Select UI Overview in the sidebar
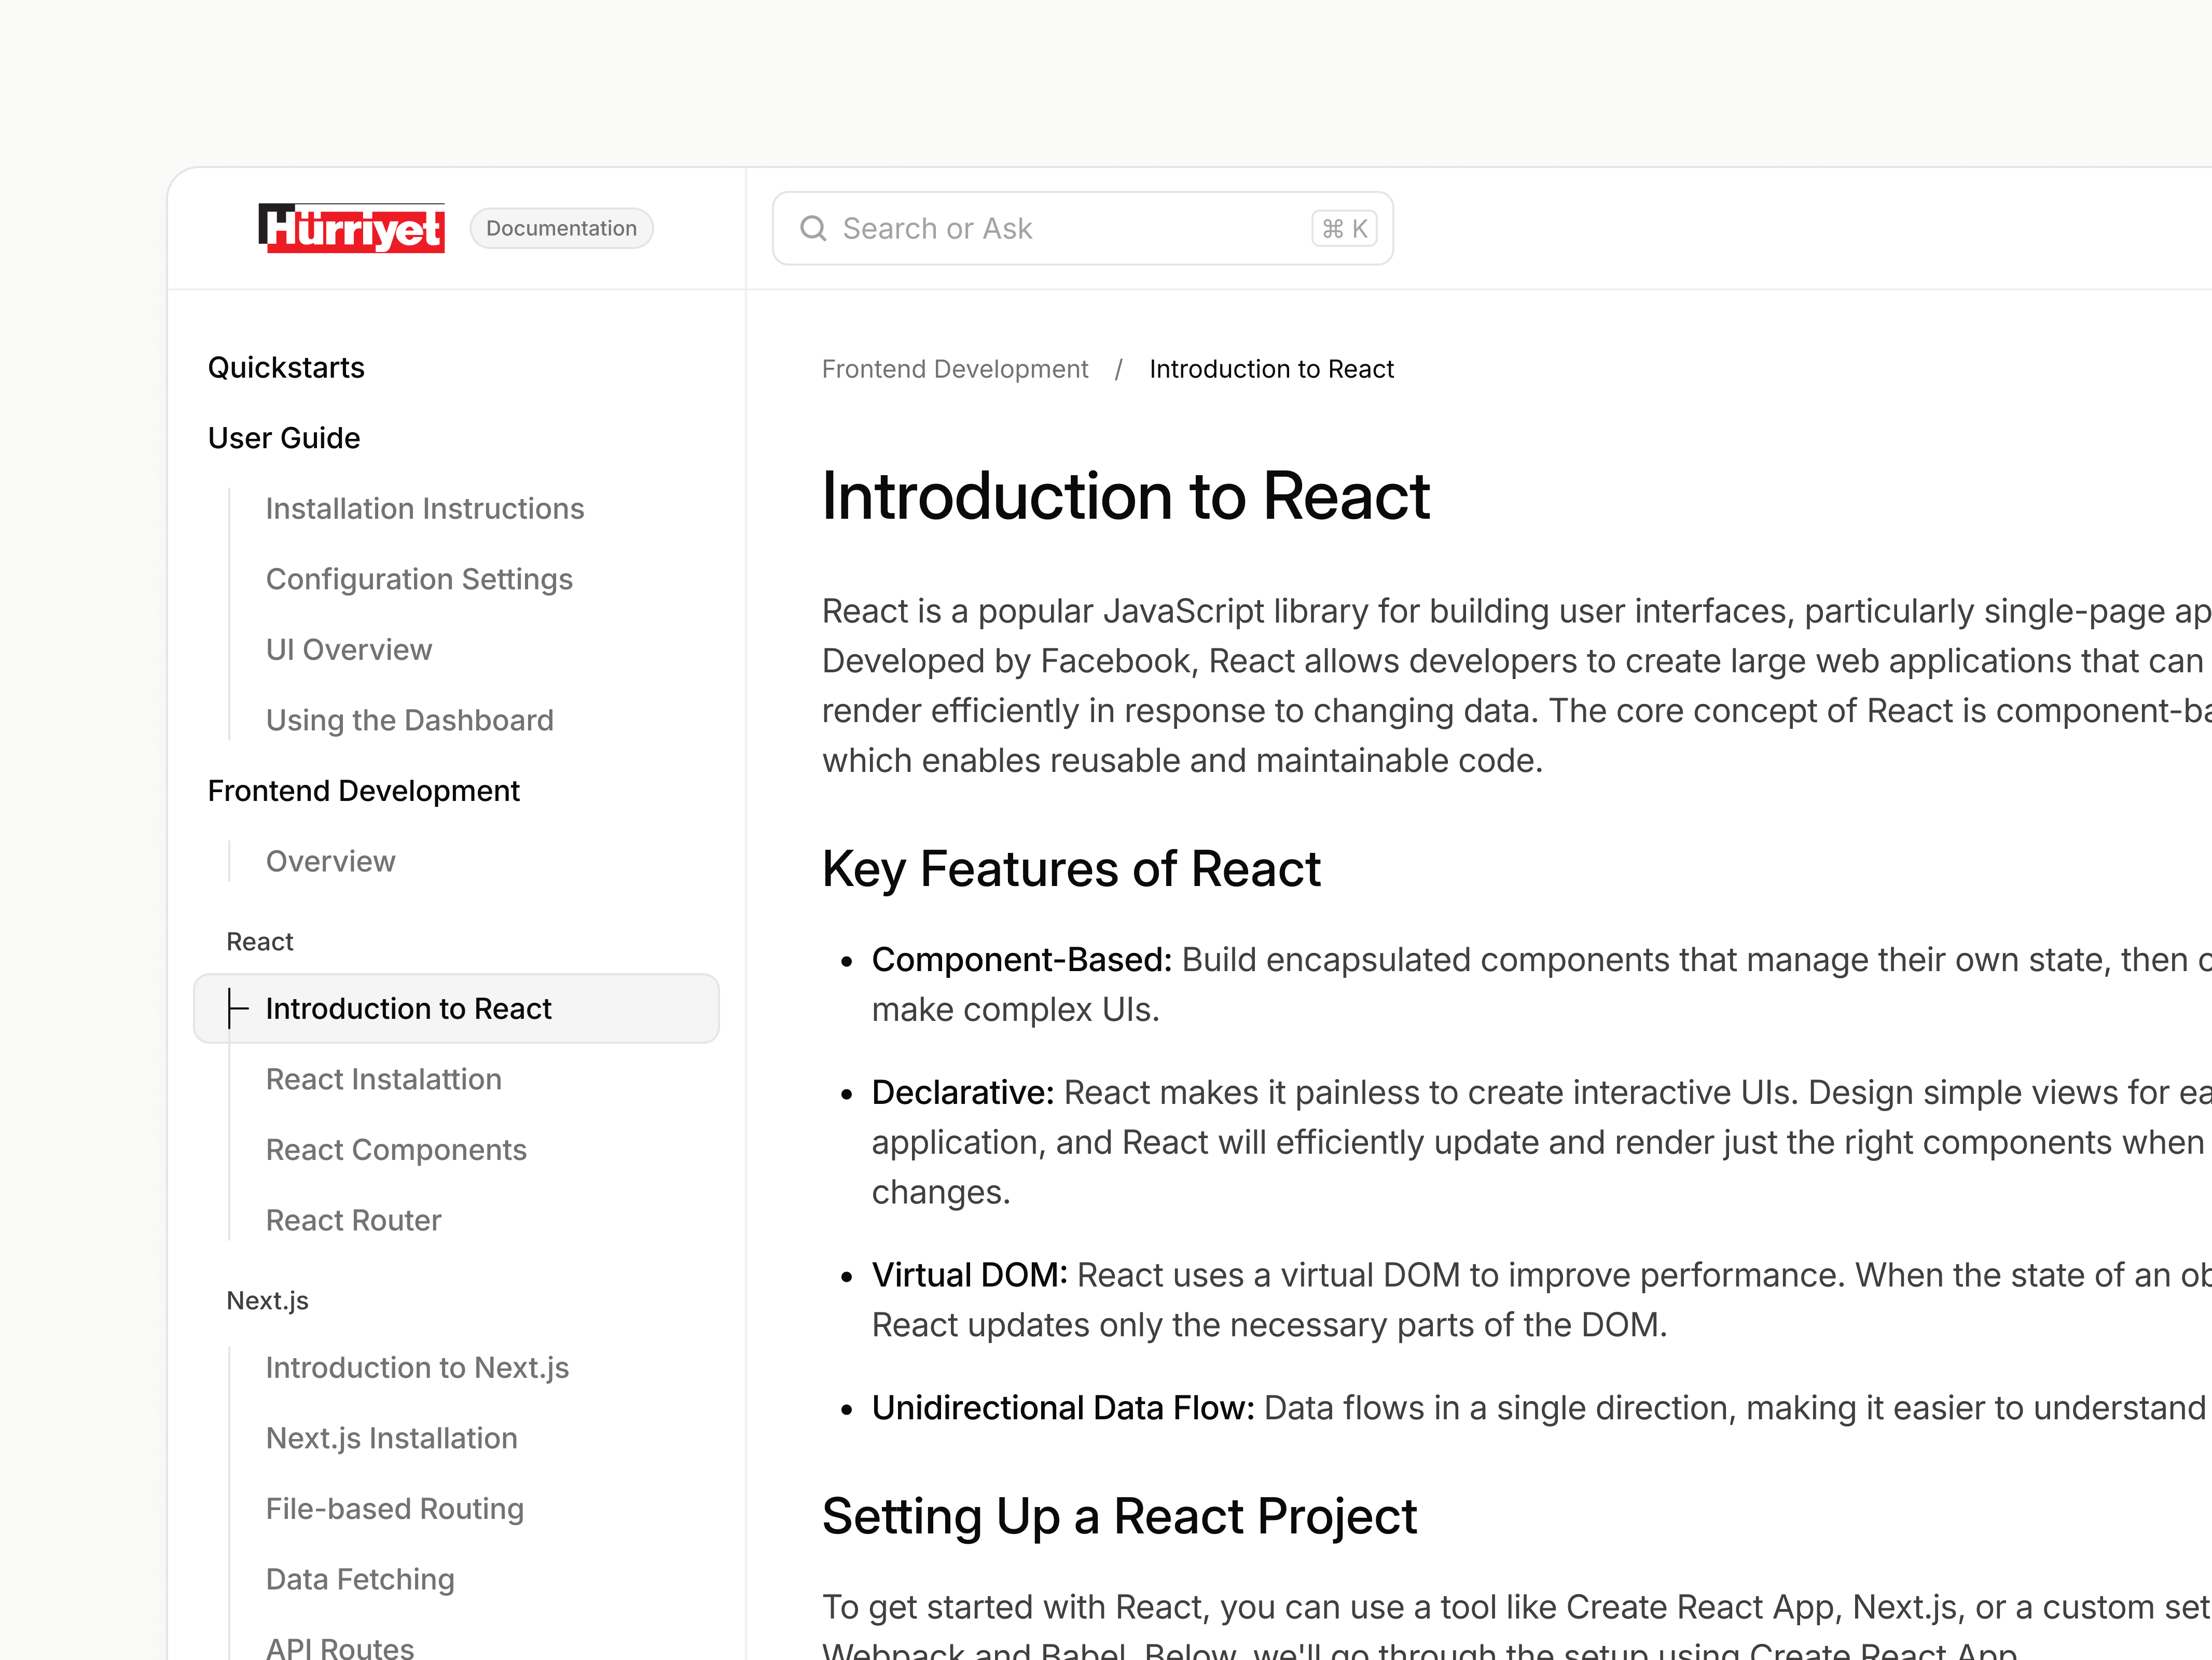This screenshot has width=2212, height=1660. click(348, 649)
